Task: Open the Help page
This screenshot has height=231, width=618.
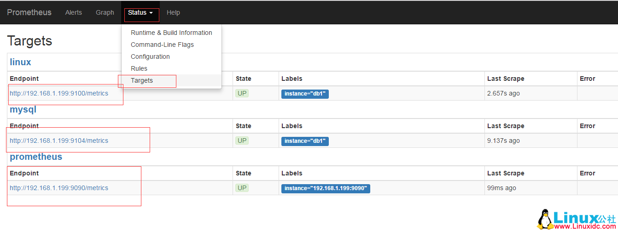Action: 173,12
